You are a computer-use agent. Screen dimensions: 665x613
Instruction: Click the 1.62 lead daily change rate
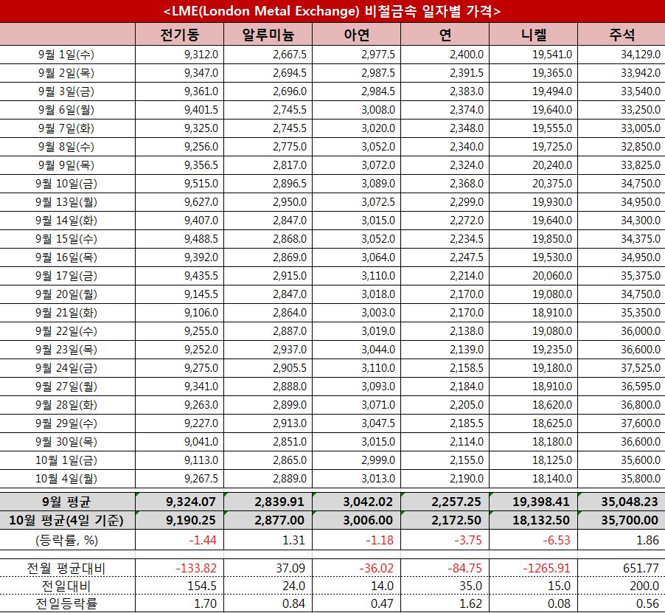[471, 603]
